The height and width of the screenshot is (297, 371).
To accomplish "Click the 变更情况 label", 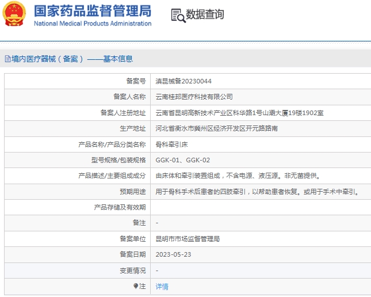I will (133, 271).
